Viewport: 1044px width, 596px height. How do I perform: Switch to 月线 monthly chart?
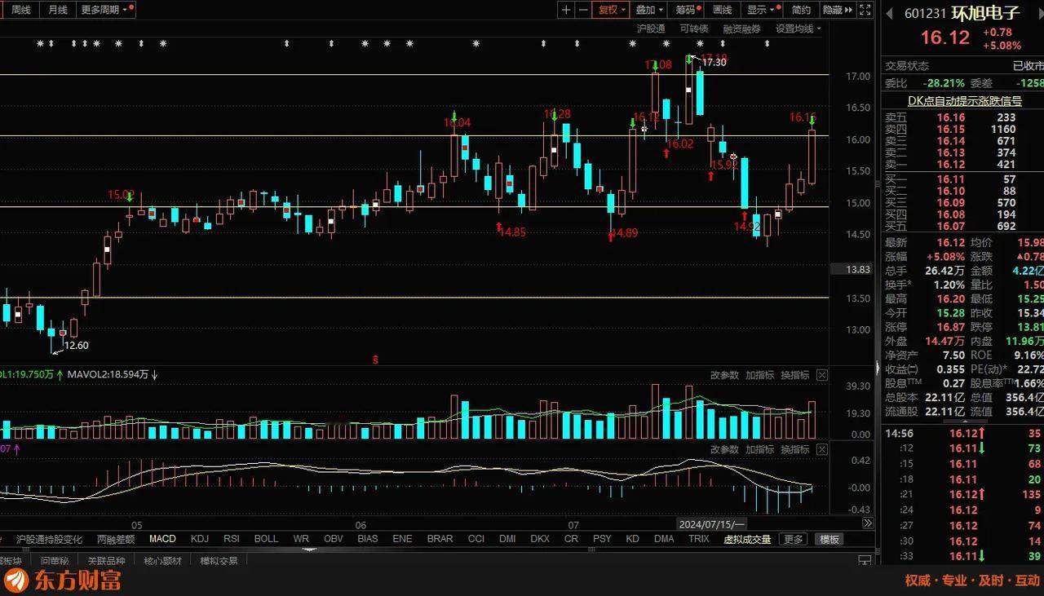(x=57, y=10)
